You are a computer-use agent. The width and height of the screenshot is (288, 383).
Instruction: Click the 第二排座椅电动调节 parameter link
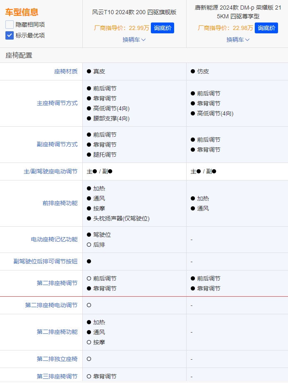[x=51, y=305]
